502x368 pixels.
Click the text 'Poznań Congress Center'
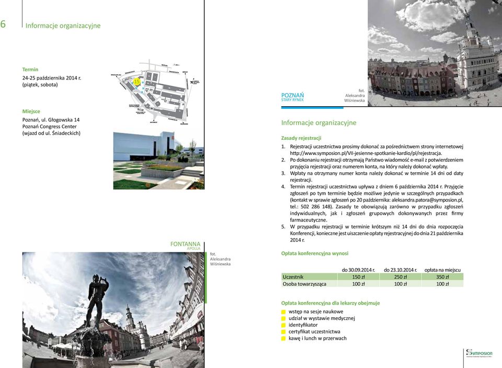(x=50, y=127)
